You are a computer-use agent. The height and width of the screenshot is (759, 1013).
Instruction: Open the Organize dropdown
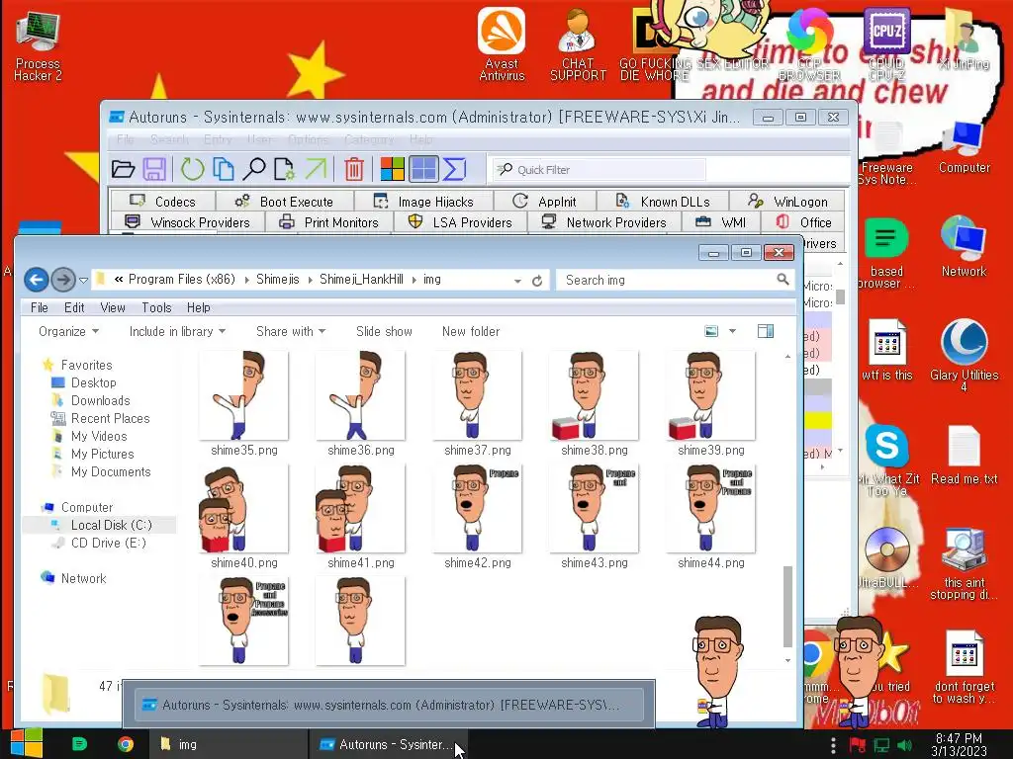(x=68, y=331)
